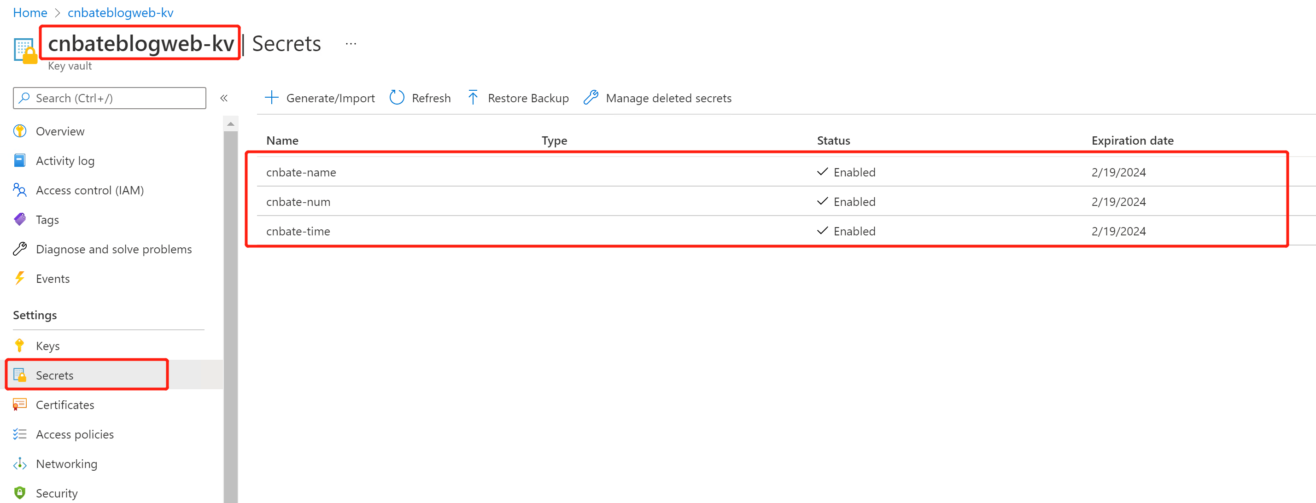
Task: Open Activity log menu item
Action: 65,161
